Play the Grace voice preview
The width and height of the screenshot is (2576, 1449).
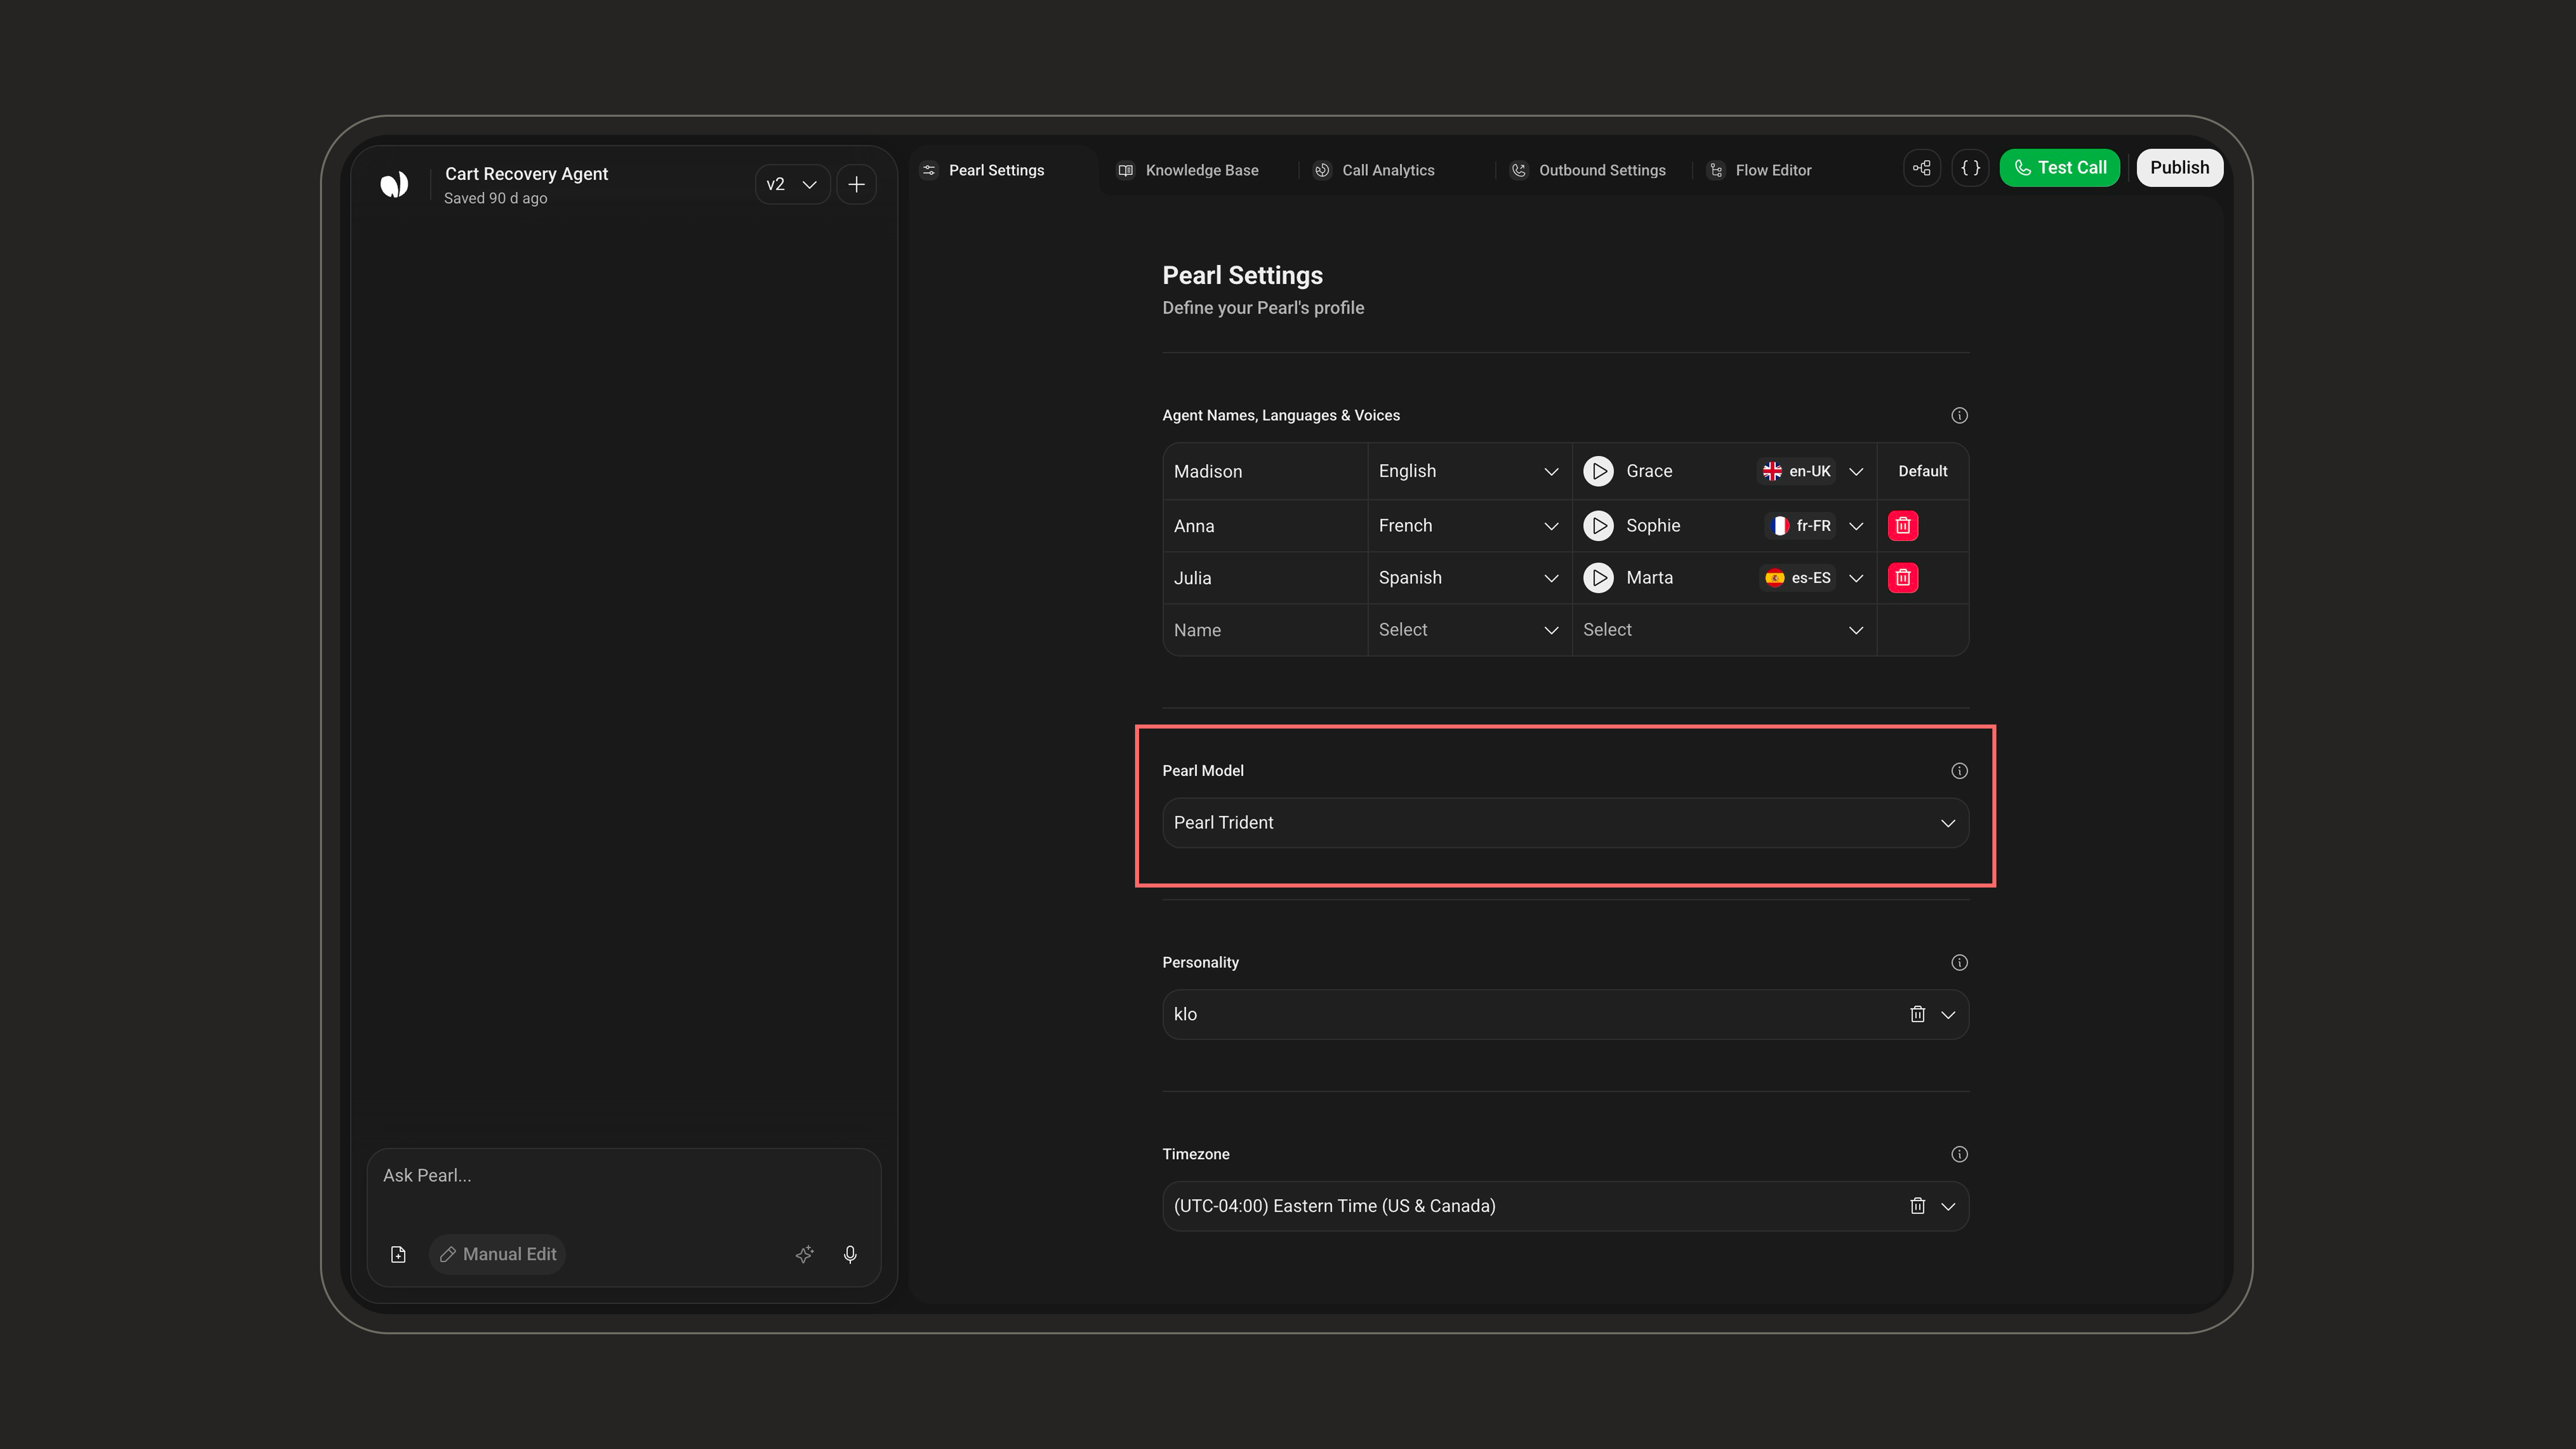pos(1598,471)
